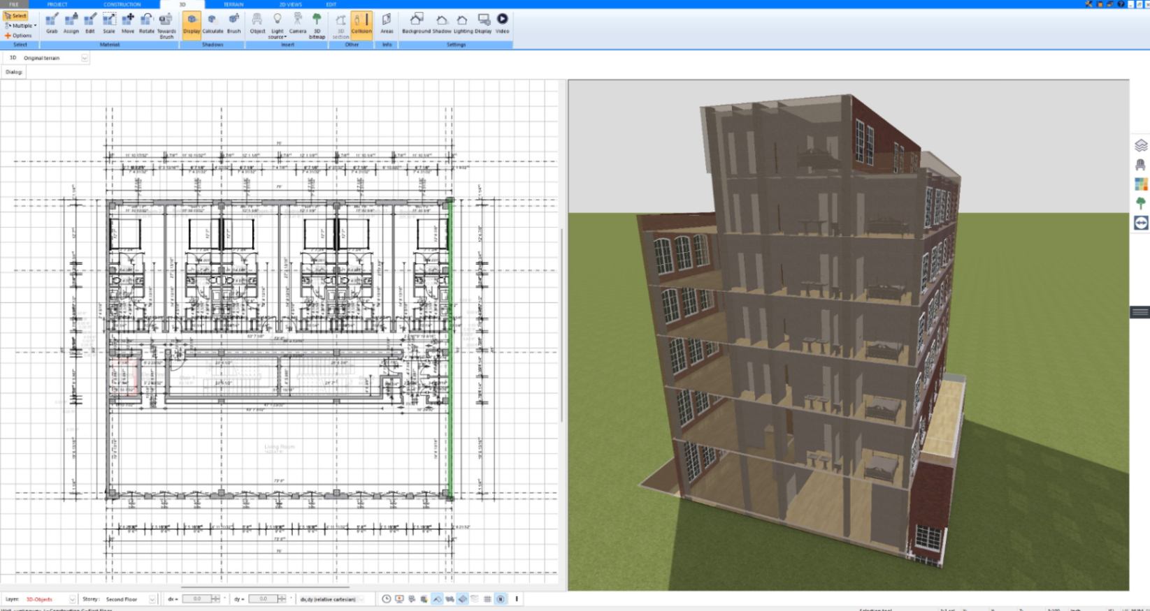This screenshot has height=611, width=1150.
Task: Open Background settings
Action: click(416, 23)
